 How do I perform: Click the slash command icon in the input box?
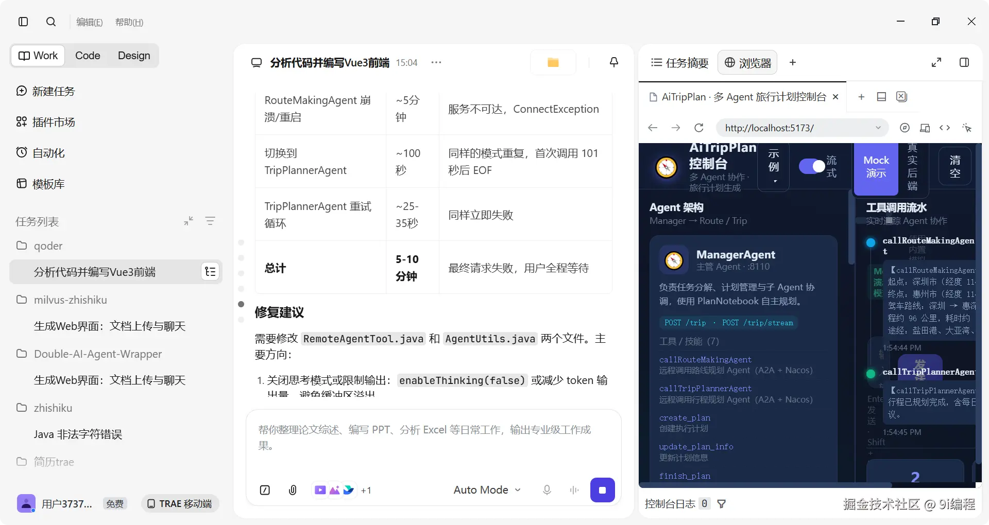pyautogui.click(x=265, y=490)
